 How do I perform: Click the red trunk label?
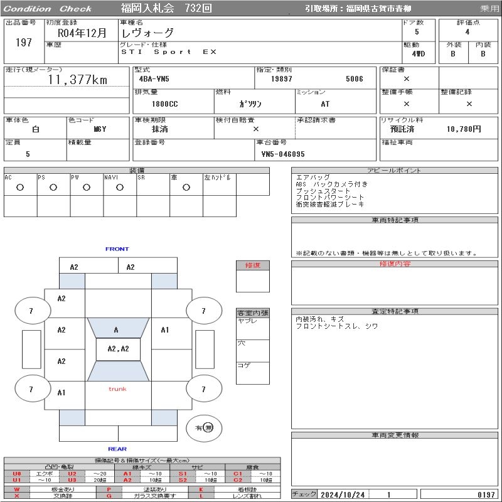click(117, 389)
